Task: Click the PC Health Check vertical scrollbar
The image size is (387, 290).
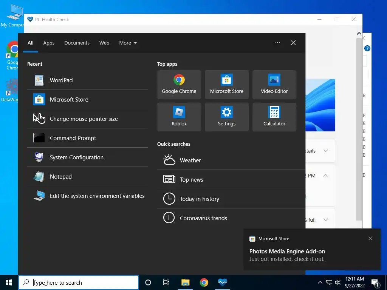Action: coord(359,130)
